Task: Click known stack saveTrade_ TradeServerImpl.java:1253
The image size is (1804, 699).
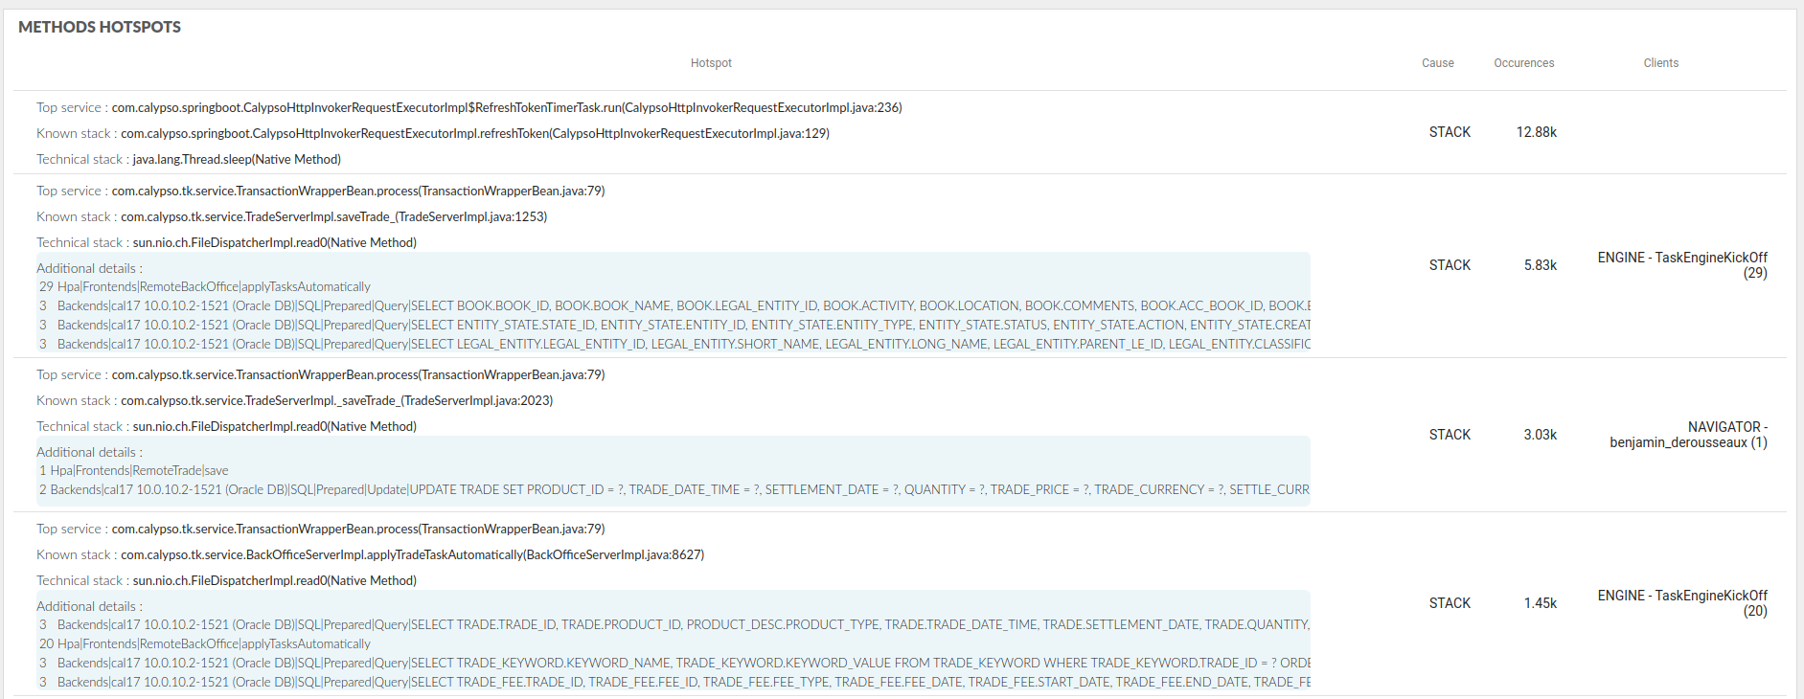Action: click(x=292, y=216)
